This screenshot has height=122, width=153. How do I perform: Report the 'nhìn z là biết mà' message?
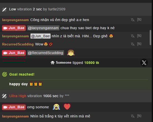pyautogui.click(x=139, y=36)
